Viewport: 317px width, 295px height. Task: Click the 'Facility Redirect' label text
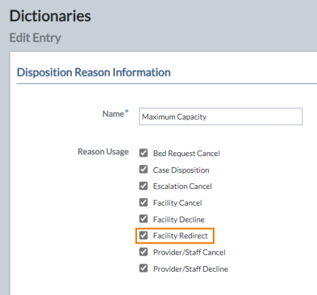pos(180,236)
